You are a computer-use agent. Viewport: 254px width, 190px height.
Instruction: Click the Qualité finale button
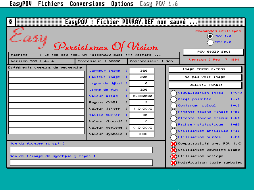[205, 85]
